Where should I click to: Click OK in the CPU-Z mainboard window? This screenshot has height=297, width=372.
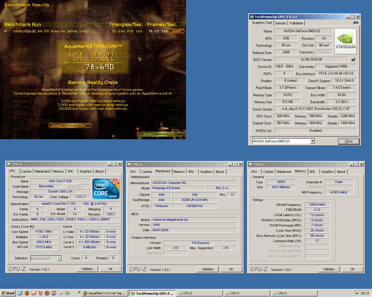tap(231, 269)
